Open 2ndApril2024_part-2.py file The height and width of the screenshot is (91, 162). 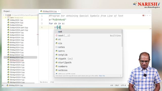[19, 30]
